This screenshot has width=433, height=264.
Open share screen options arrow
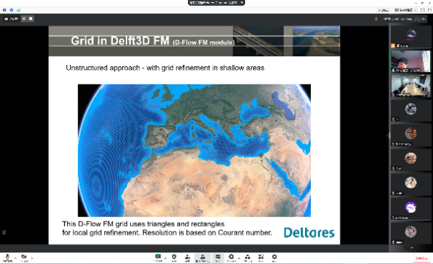pyautogui.click(x=165, y=258)
